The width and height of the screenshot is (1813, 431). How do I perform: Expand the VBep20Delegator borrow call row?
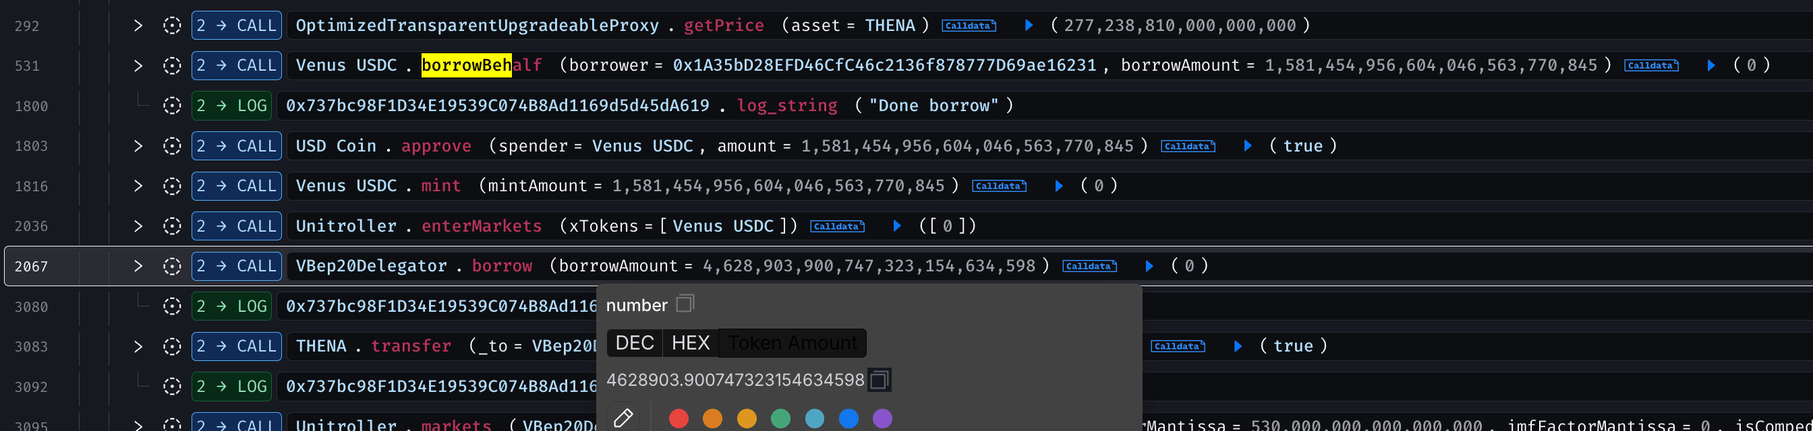tap(138, 267)
